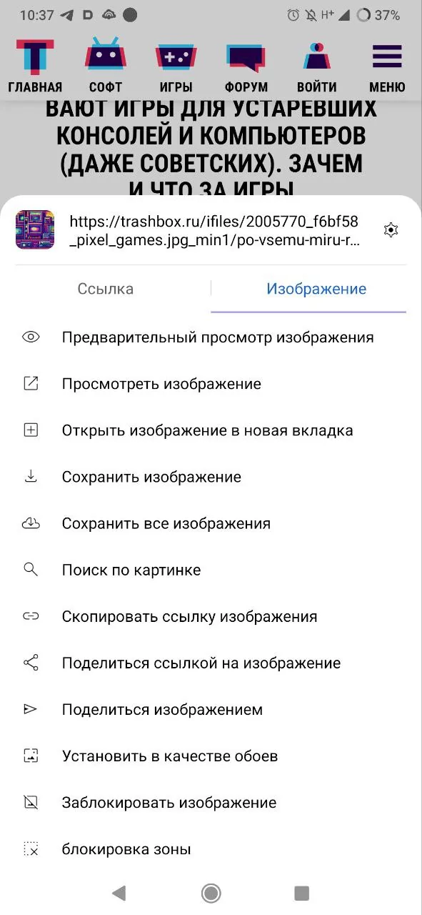Tap the Android home circle button
This screenshot has width=422, height=915.
(x=211, y=892)
